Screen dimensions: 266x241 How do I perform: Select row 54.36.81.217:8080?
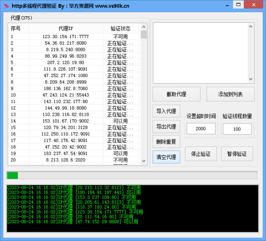75,43
